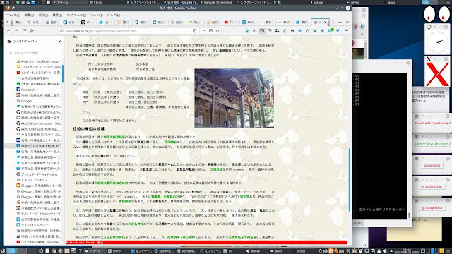This screenshot has height=254, width=452.
Task: Open the hirono2016kk GitHub bookmark
Action: [x=39, y=112]
